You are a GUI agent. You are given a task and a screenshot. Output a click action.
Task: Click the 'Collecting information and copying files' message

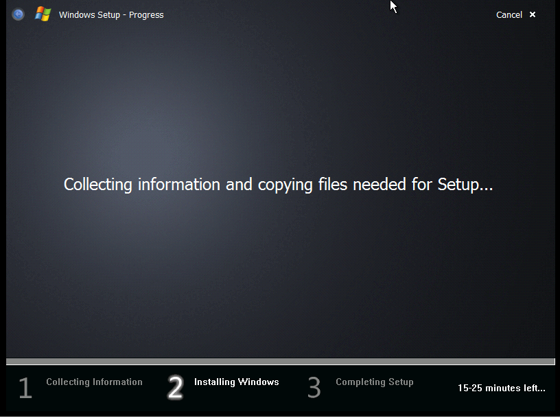pos(278,185)
